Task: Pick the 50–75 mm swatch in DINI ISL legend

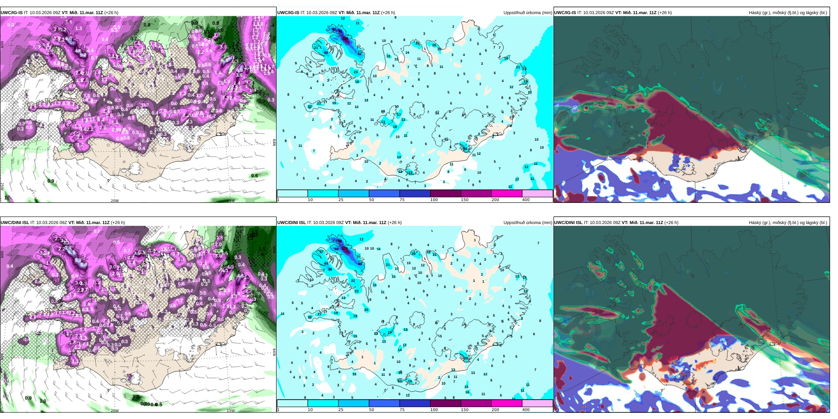Action: pyautogui.click(x=384, y=403)
